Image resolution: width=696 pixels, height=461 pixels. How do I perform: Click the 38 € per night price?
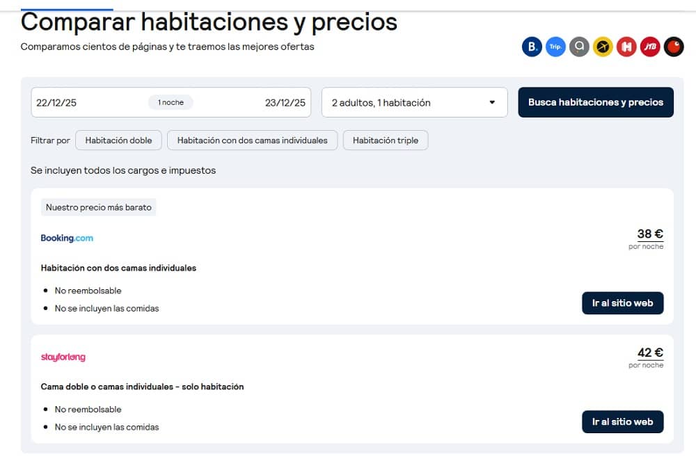[650, 234]
